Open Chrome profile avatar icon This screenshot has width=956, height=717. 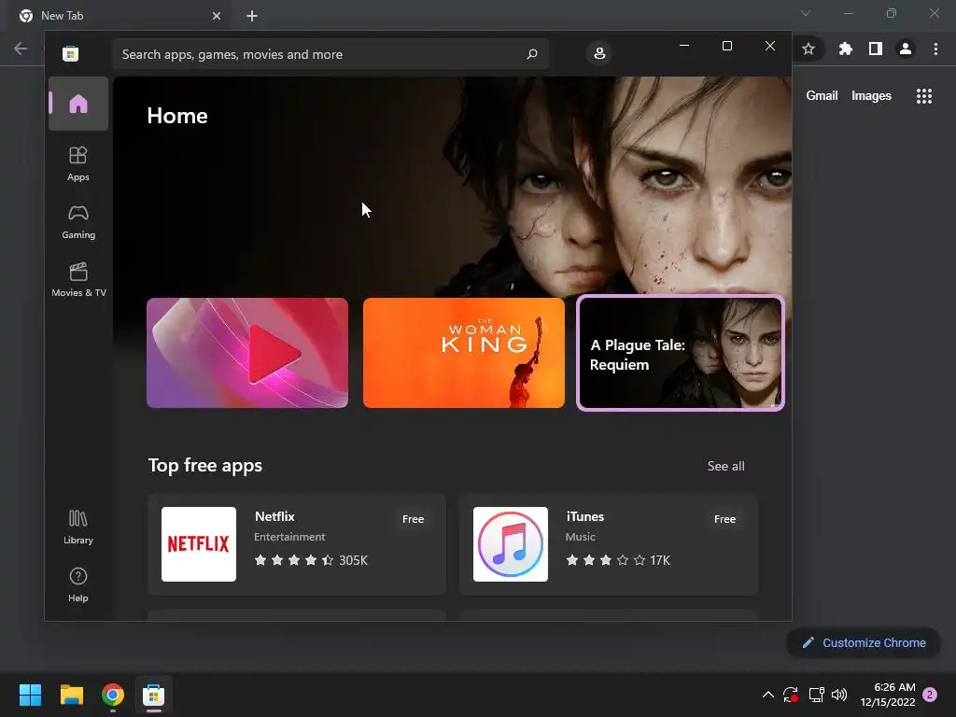pos(905,49)
